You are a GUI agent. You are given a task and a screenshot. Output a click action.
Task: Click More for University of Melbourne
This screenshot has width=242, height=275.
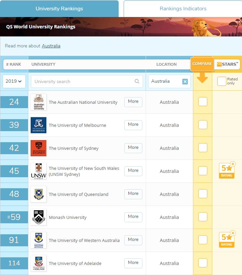pos(133,125)
